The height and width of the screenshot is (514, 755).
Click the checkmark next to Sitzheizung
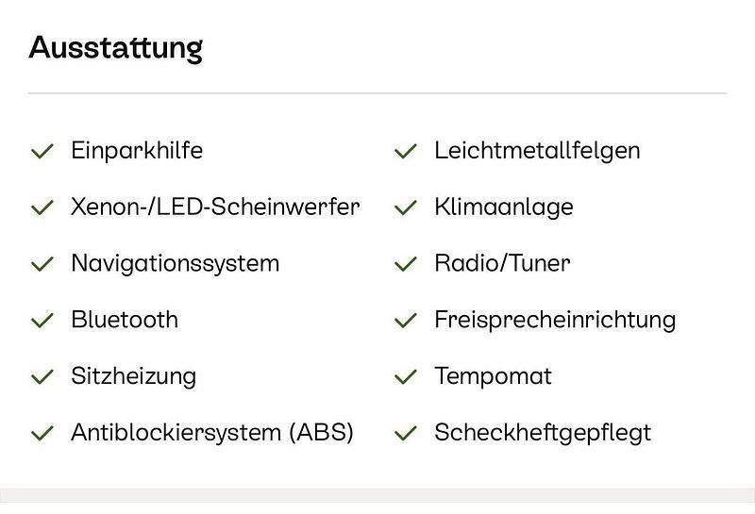click(x=42, y=377)
